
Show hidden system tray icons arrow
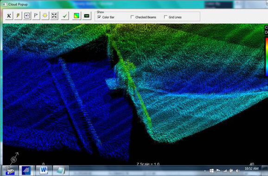point(205,171)
